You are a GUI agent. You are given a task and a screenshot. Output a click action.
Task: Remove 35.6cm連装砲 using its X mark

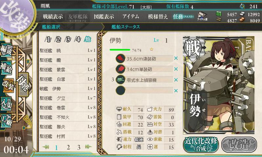pyautogui.click(x=176, y=58)
